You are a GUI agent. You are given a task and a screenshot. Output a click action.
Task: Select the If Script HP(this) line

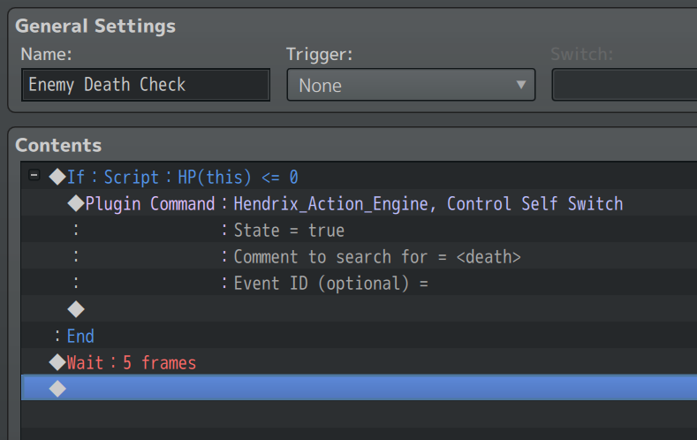(360, 177)
